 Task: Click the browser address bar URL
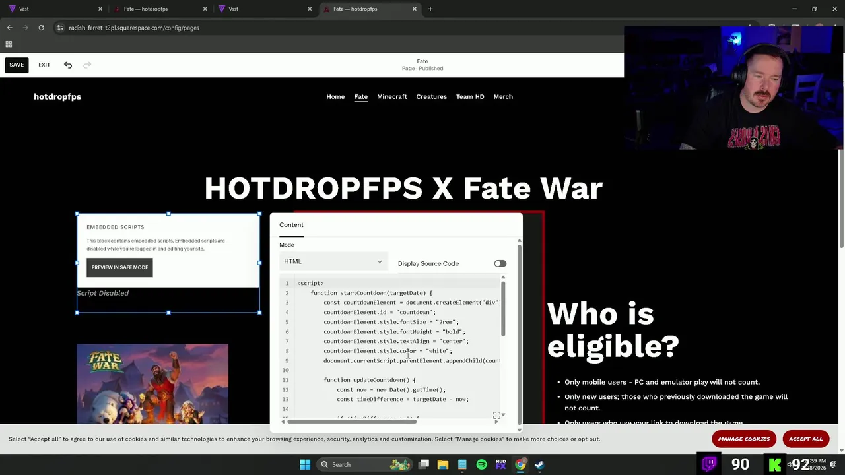(x=134, y=28)
